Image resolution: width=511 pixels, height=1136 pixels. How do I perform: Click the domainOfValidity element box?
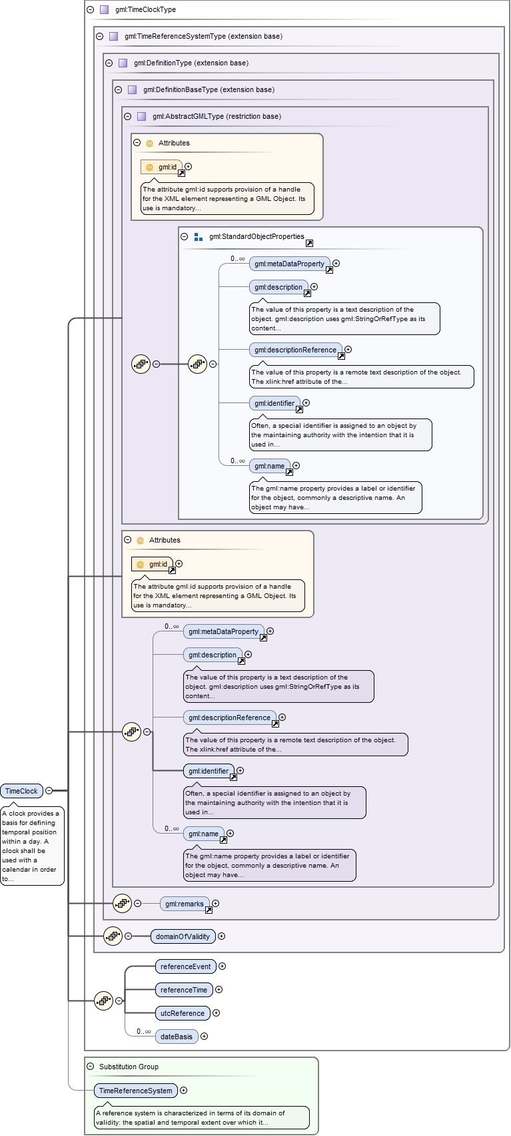pos(183,936)
